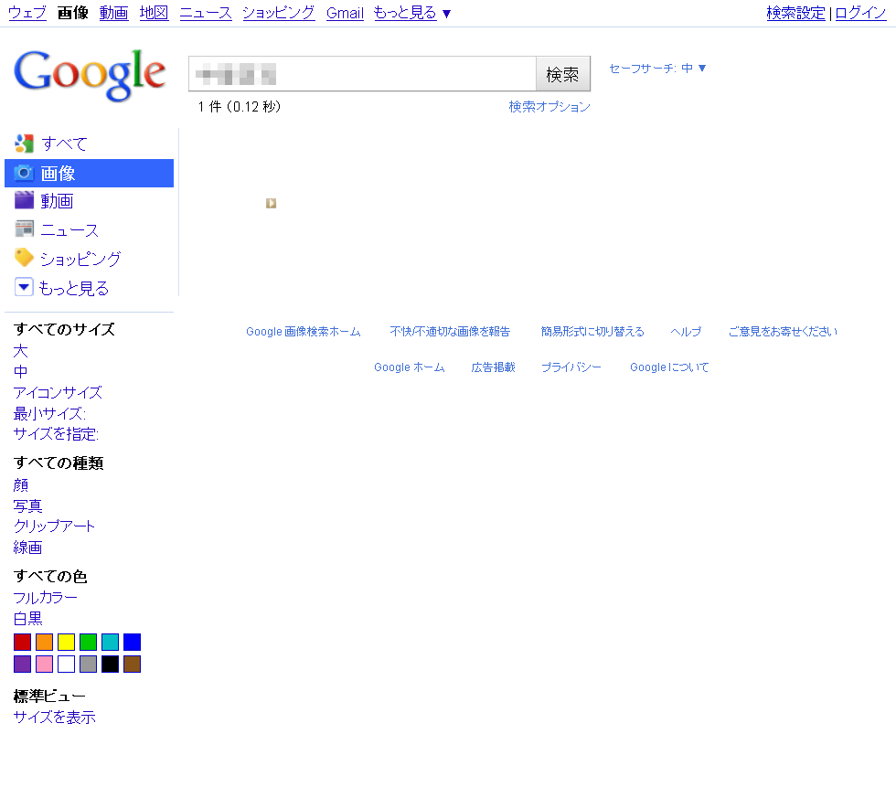
Task: Pick the gray color swatch
Action: point(88,665)
